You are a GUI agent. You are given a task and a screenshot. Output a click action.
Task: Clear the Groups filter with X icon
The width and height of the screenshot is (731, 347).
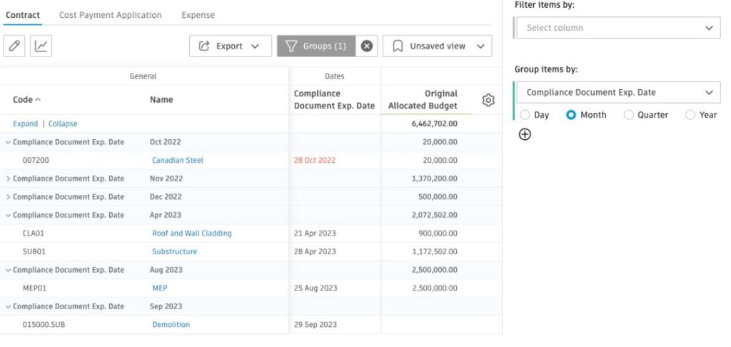tap(367, 46)
